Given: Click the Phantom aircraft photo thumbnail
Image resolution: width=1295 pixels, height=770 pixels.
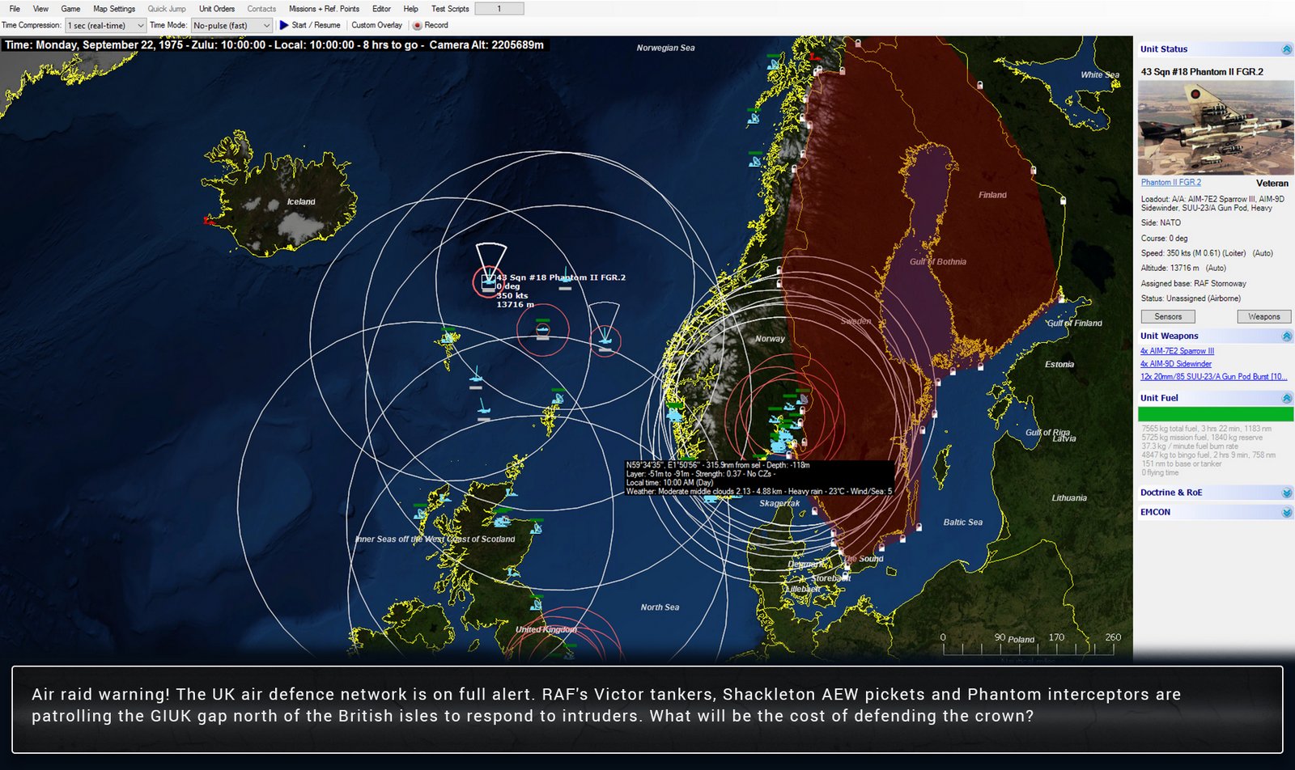Looking at the screenshot, I should (x=1216, y=128).
